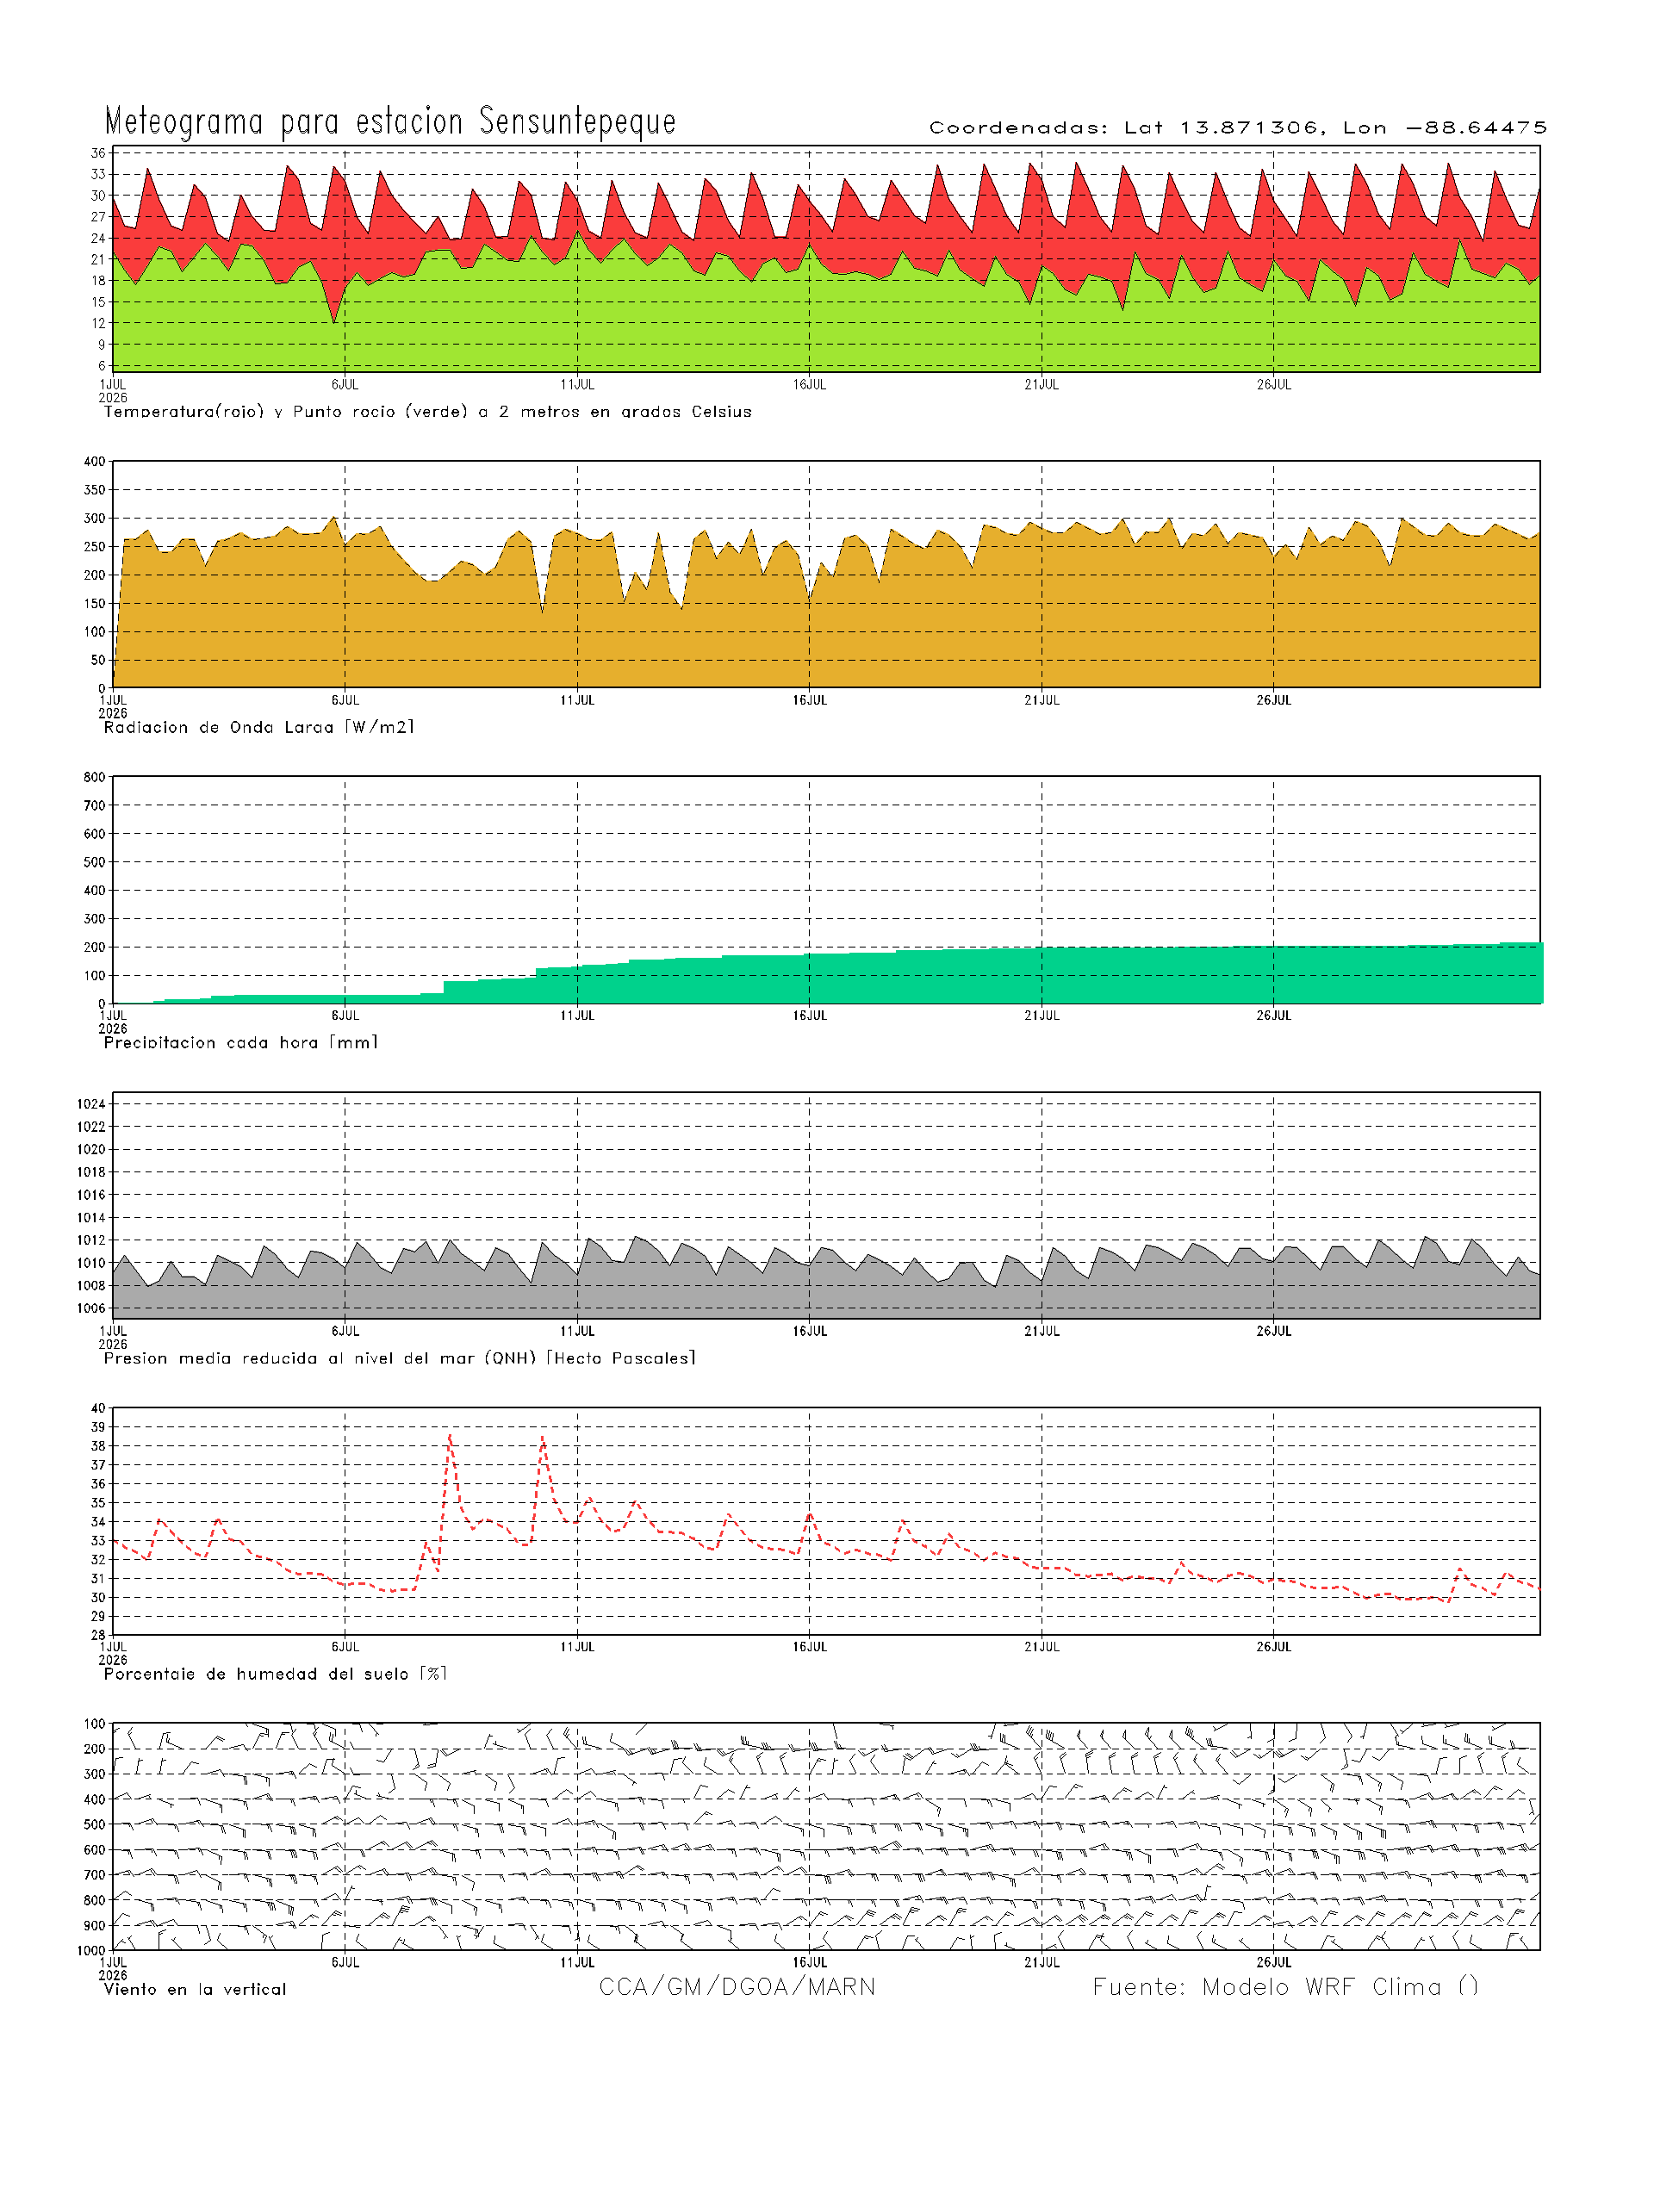1654x2212 pixels.
Task: Click the 6JUL marker under temperature chart
Action: (345, 384)
